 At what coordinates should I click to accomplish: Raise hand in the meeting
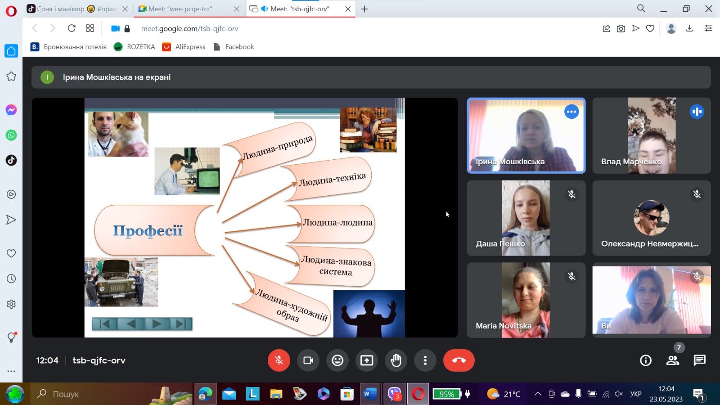click(396, 360)
